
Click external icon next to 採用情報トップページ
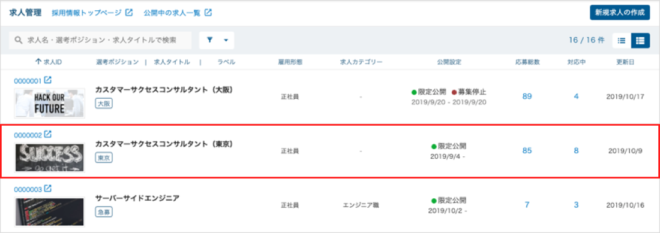pyautogui.click(x=129, y=13)
